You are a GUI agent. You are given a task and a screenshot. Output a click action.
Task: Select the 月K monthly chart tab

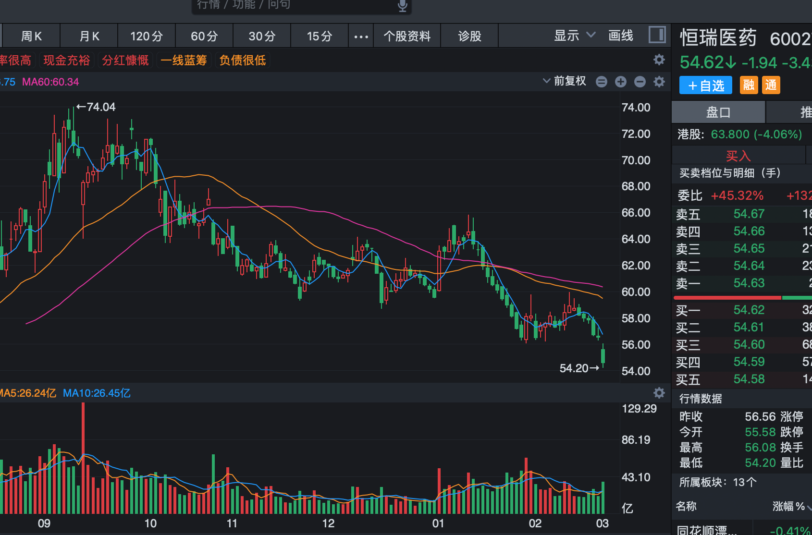pyautogui.click(x=89, y=36)
